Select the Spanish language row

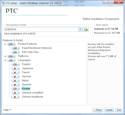(27, 85)
